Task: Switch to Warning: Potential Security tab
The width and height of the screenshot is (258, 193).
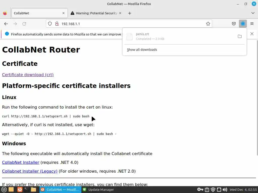Action: (96, 13)
